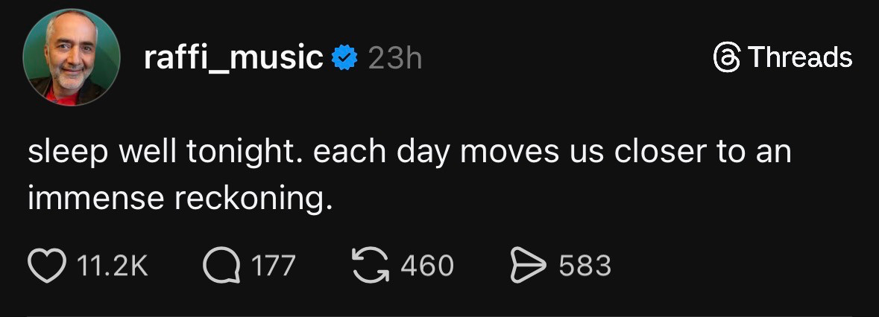Screen dimensions: 879x317
Task: Click the Threads wordmark text
Action: click(x=798, y=57)
